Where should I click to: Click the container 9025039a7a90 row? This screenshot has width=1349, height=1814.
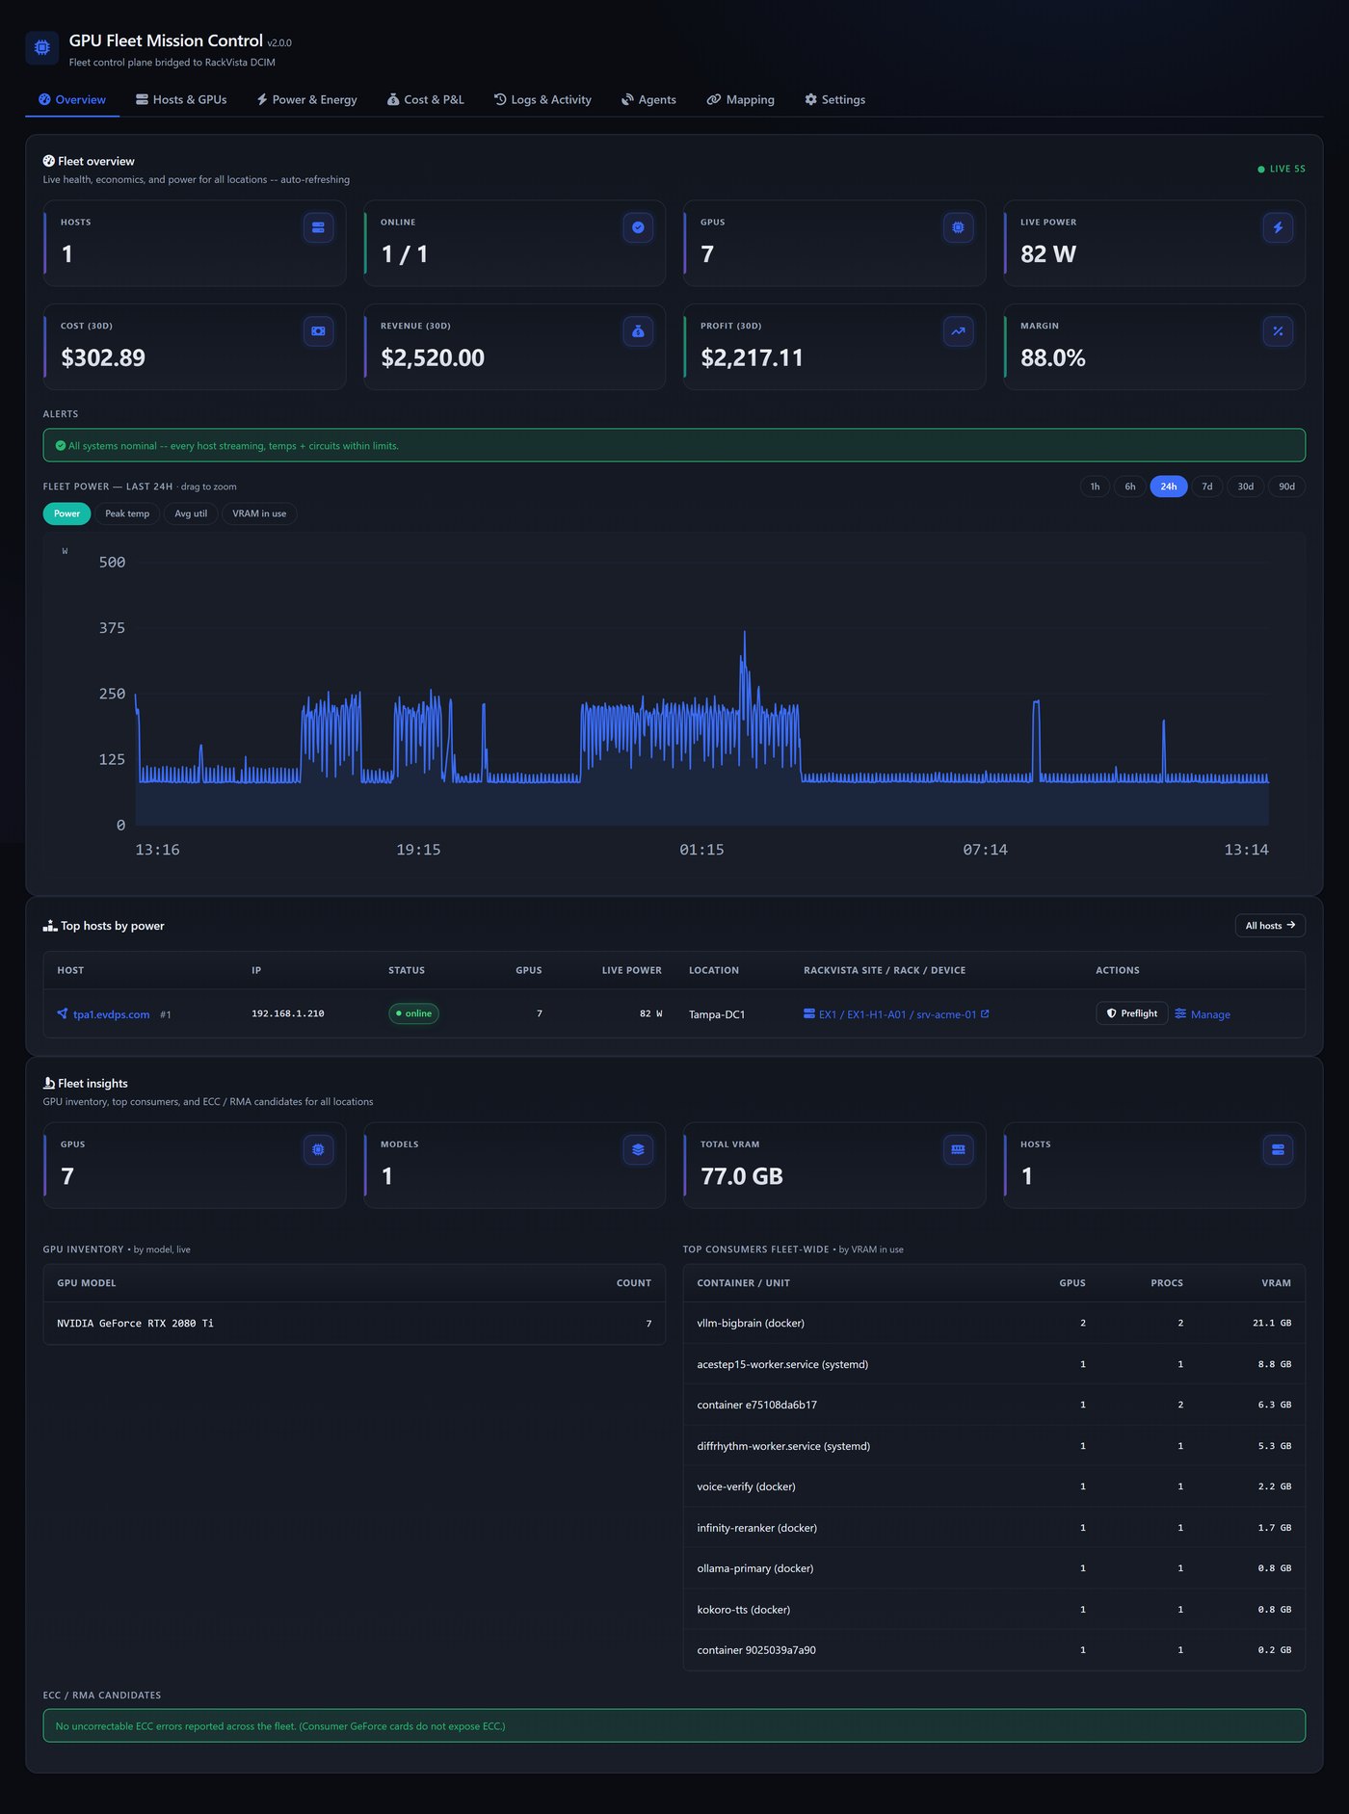[x=993, y=1650]
